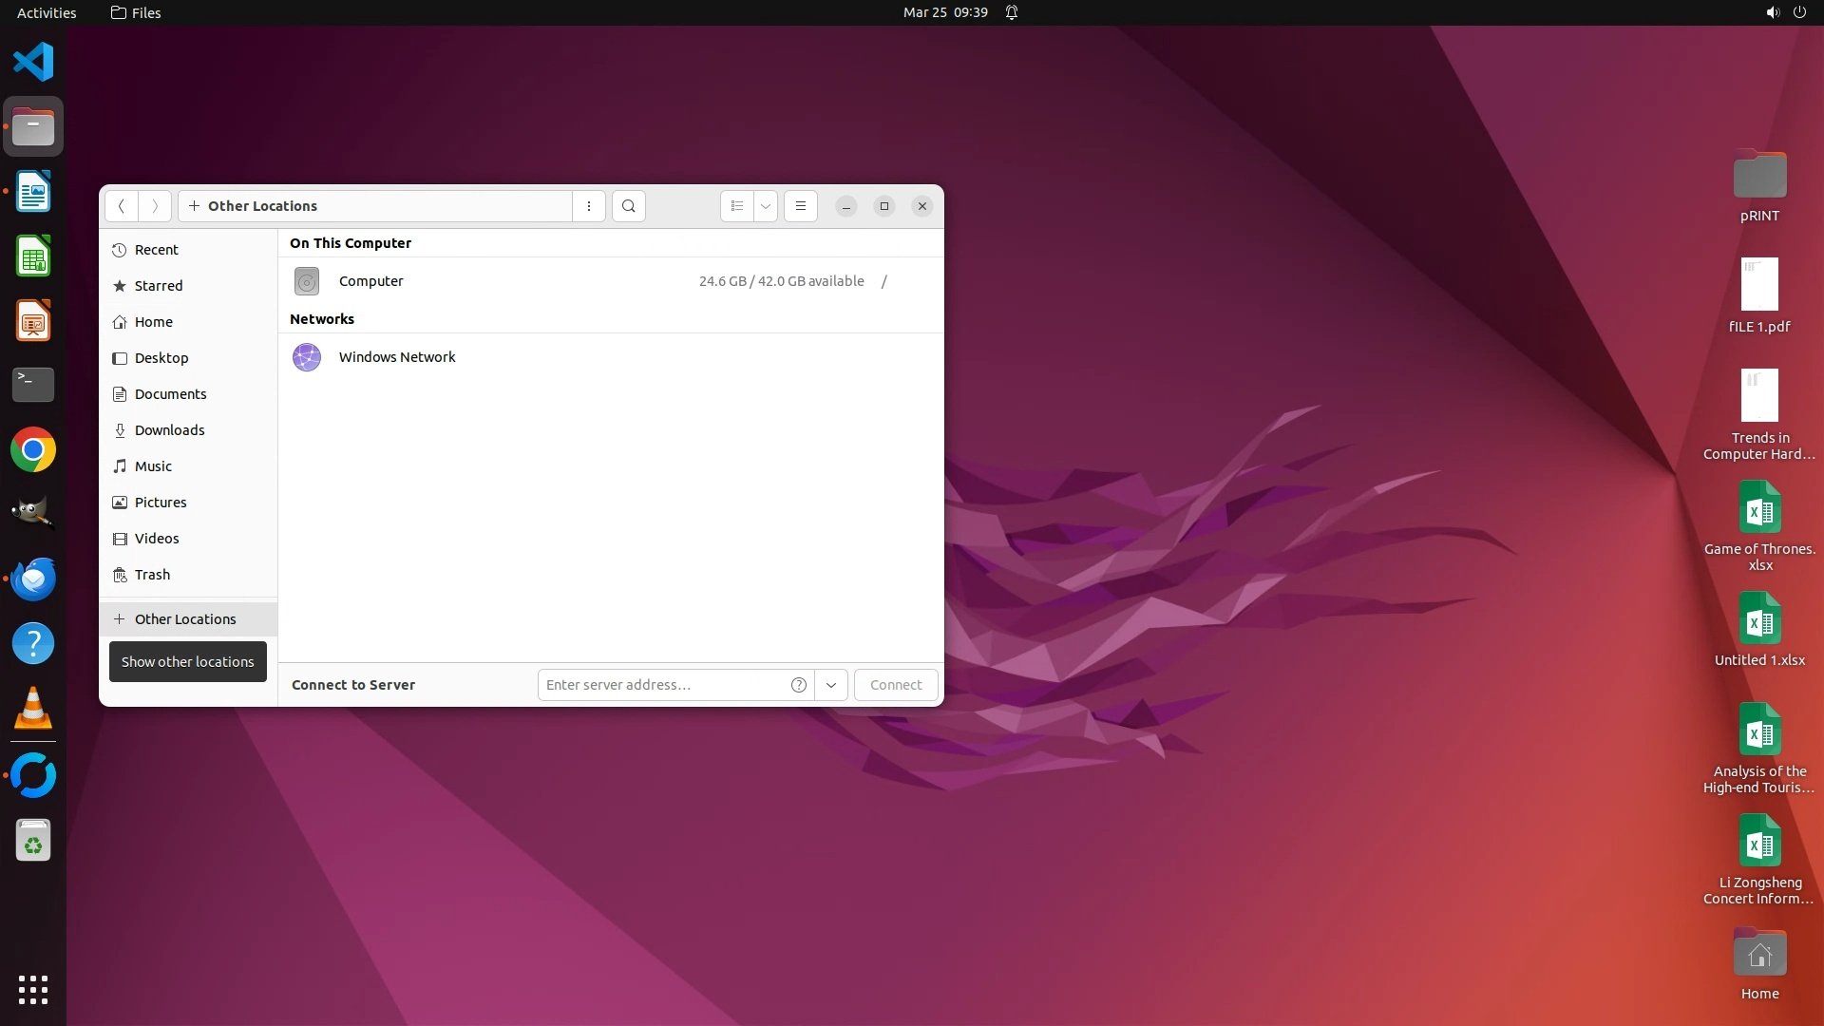Expand recent servers dropdown chevron

(831, 685)
